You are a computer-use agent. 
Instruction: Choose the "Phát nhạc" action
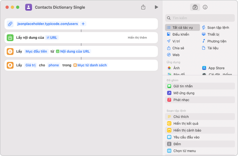(x=181, y=100)
